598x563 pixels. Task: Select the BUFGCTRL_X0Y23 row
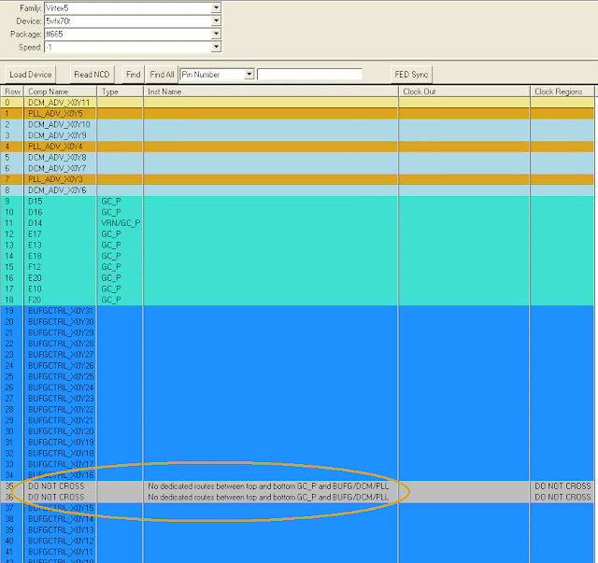click(297, 399)
